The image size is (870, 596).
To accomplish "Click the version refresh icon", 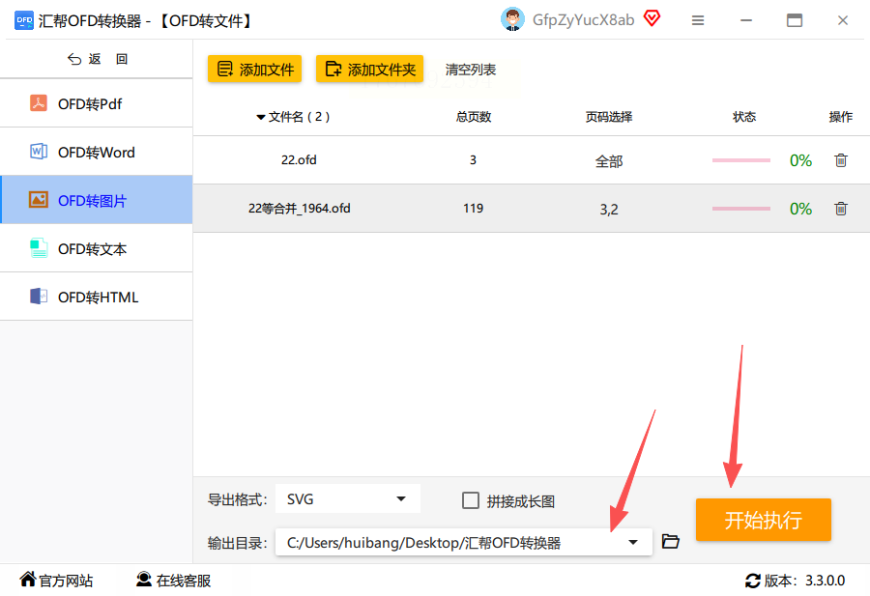I will [x=752, y=581].
